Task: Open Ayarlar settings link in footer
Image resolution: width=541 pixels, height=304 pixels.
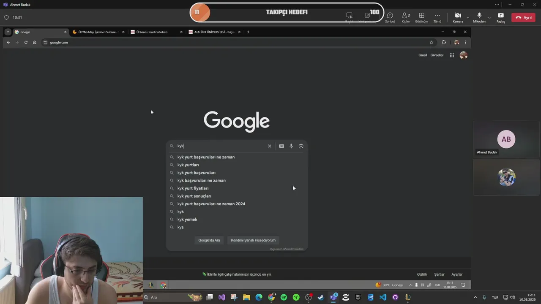Action: [457, 274]
